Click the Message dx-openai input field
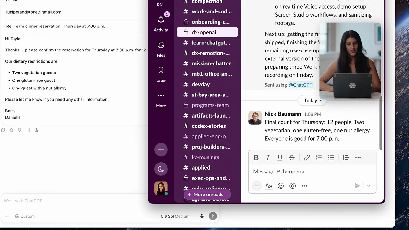 [x=312, y=172]
